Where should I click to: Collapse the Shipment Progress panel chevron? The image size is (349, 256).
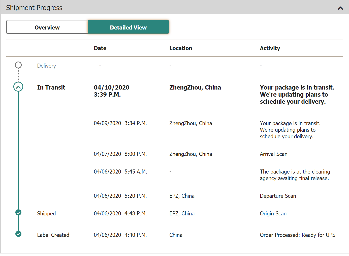[340, 8]
